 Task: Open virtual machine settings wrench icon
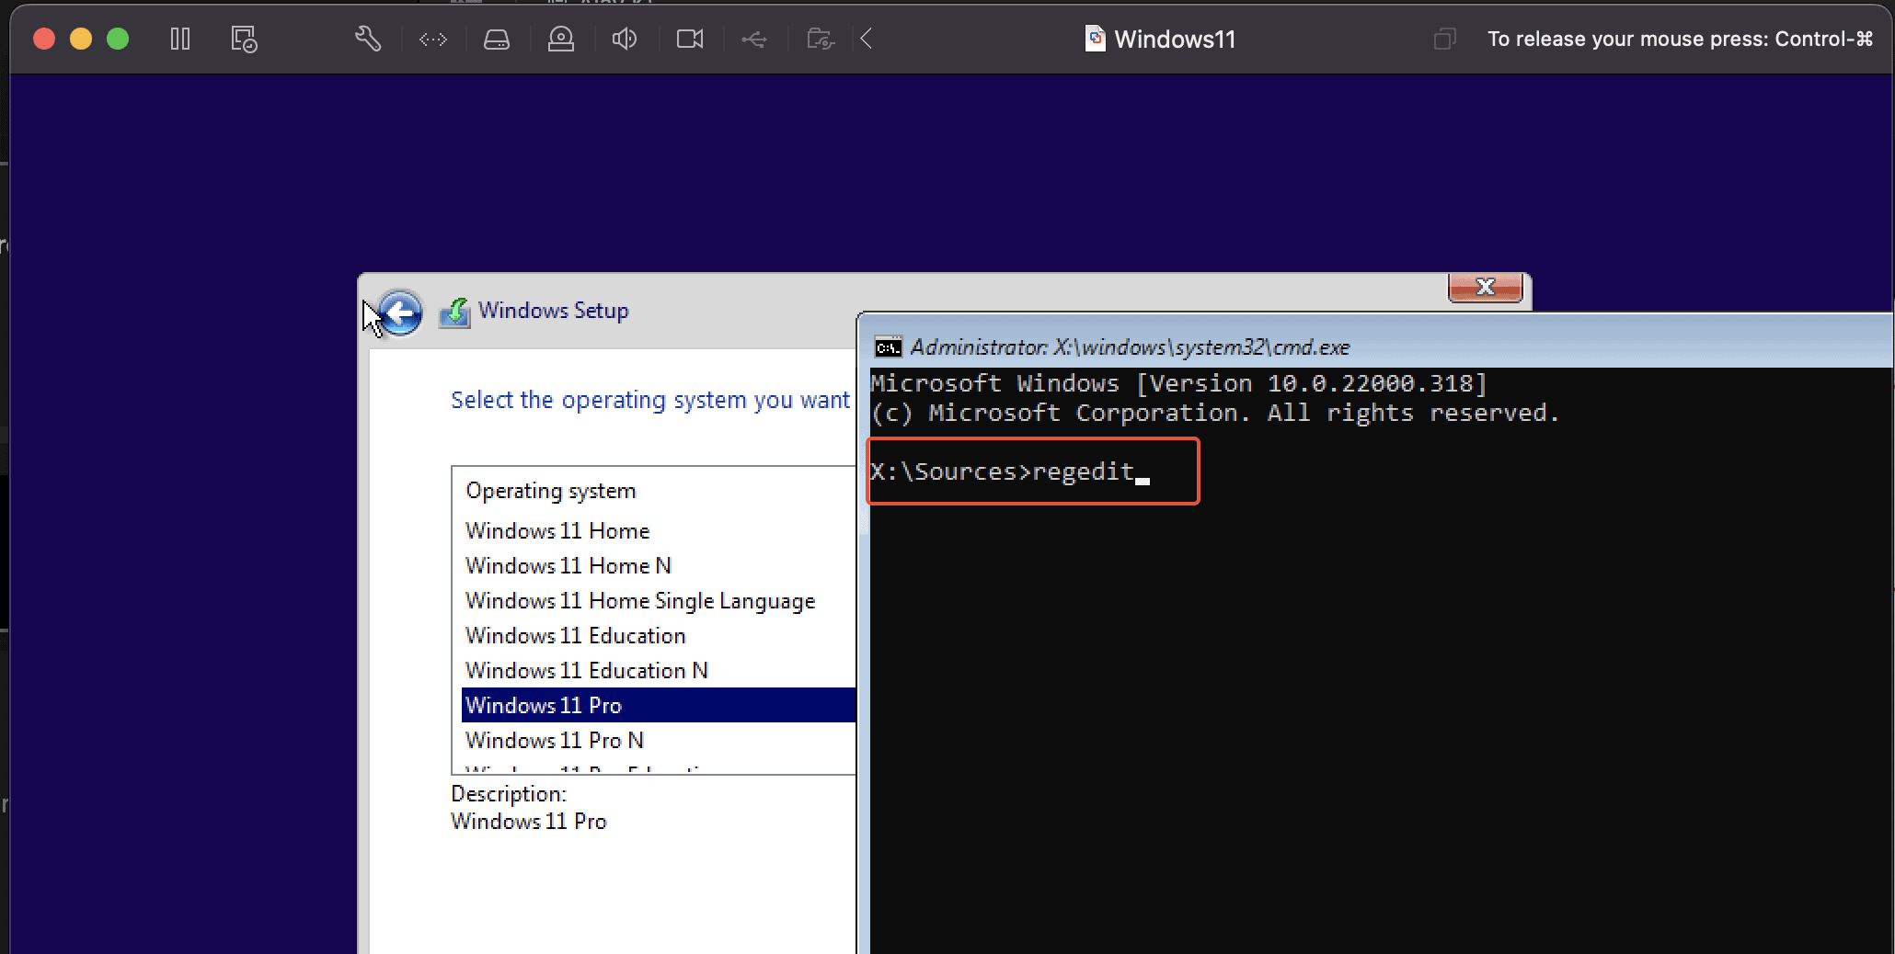tap(368, 39)
